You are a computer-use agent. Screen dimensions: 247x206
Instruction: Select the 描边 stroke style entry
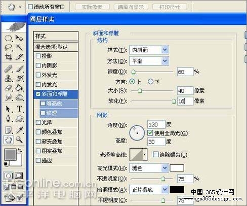pos(56,160)
